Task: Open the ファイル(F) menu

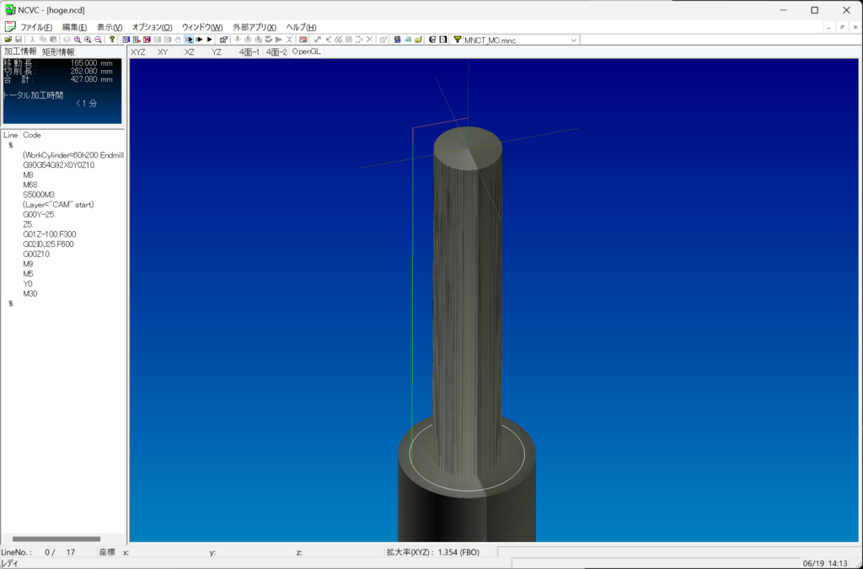Action: pos(36,27)
